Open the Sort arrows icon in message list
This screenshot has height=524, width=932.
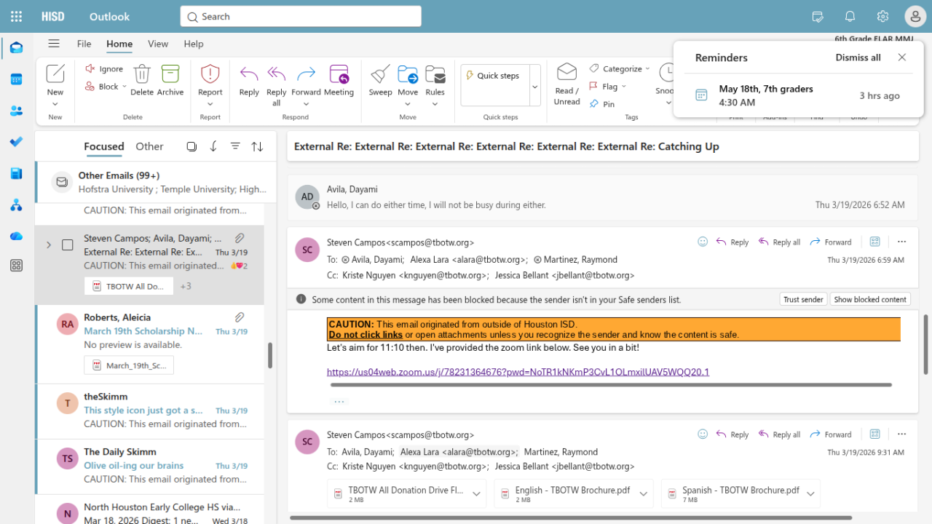[257, 146]
